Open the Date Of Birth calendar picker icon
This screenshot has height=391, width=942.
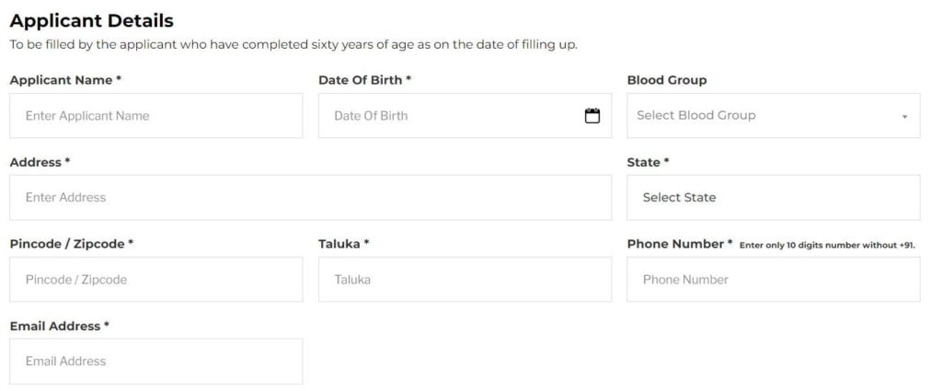[592, 116]
